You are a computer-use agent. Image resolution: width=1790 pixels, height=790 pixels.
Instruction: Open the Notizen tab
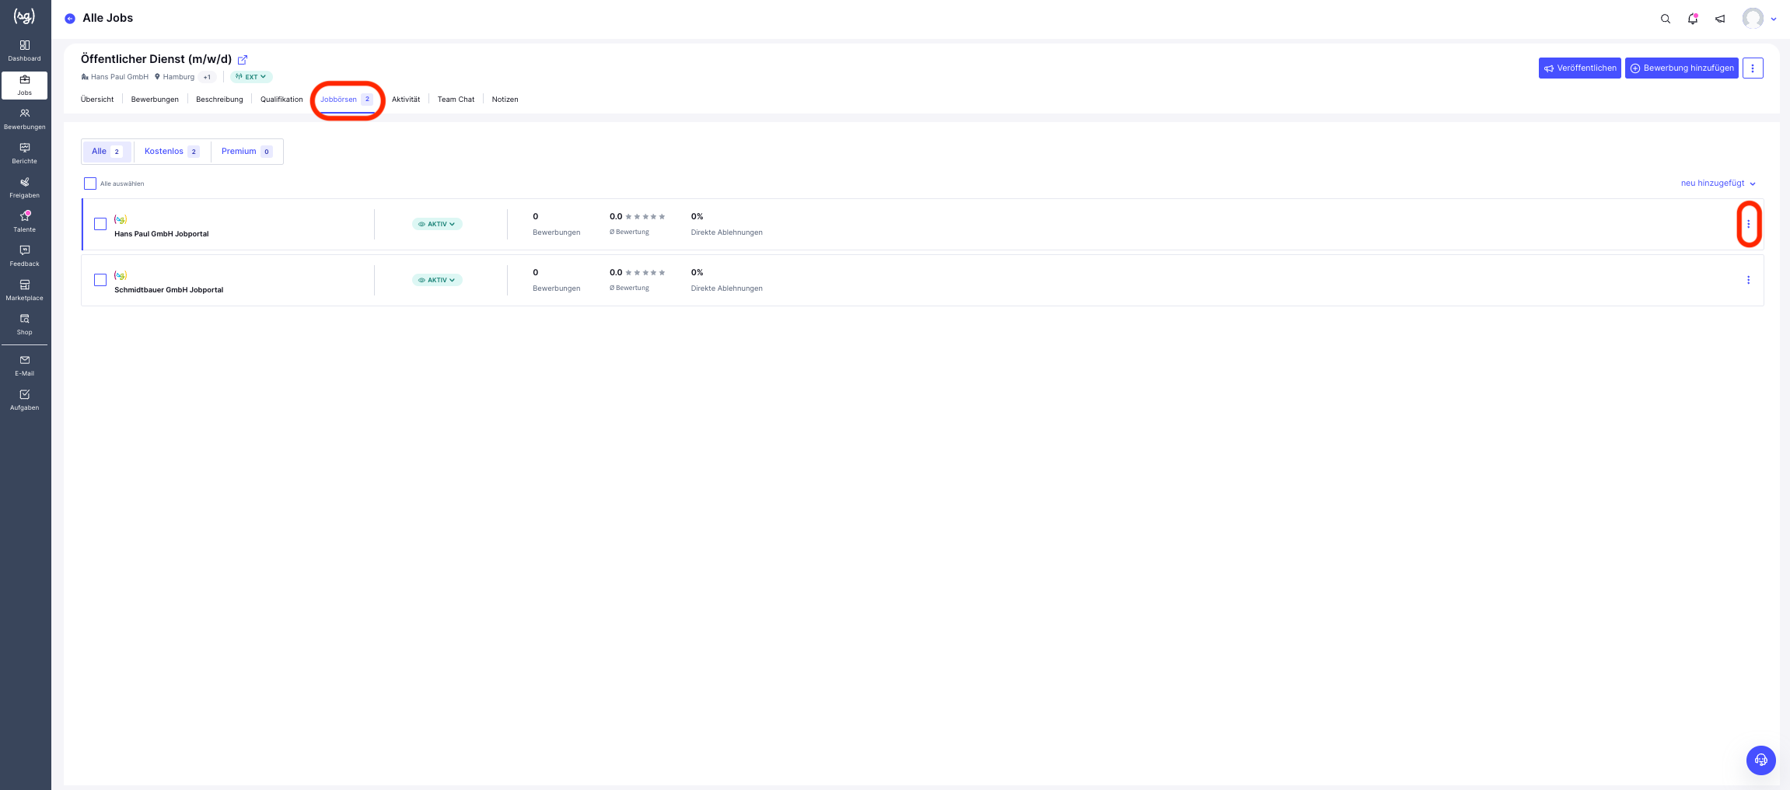click(x=505, y=100)
